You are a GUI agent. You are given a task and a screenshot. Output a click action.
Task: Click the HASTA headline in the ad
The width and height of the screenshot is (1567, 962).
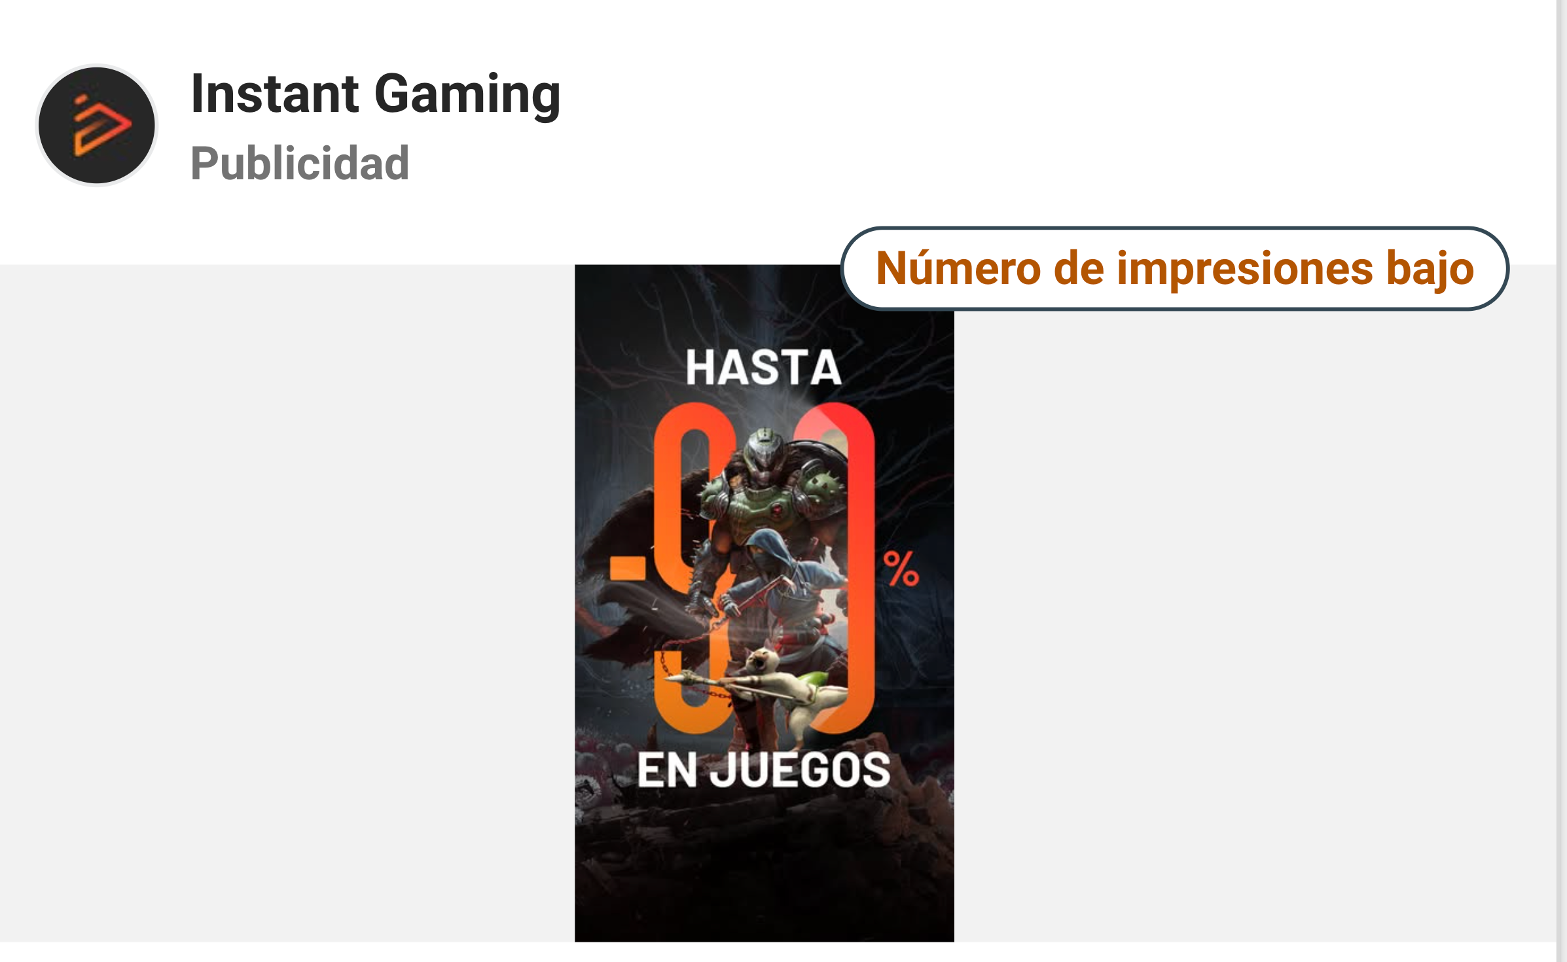(764, 367)
